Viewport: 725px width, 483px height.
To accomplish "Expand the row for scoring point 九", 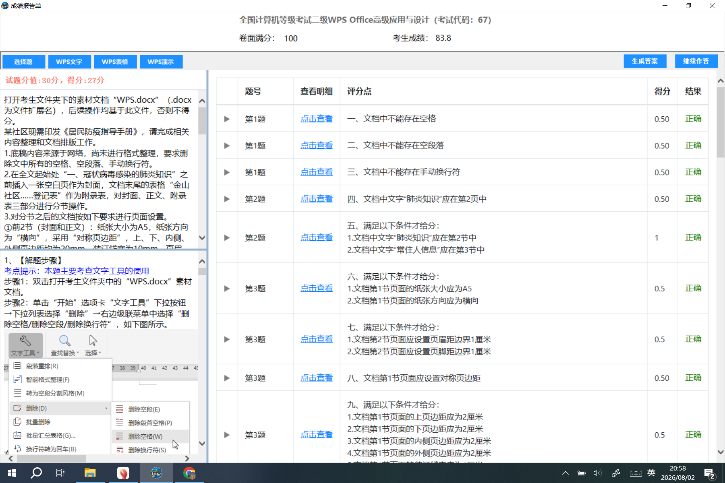I will coord(227,435).
